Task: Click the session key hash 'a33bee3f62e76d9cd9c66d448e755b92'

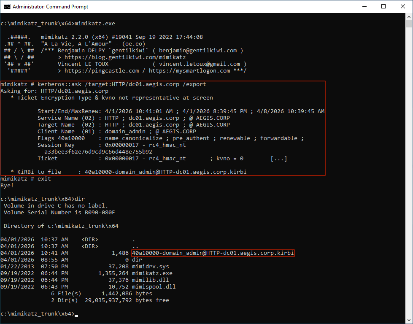Action: point(98,152)
